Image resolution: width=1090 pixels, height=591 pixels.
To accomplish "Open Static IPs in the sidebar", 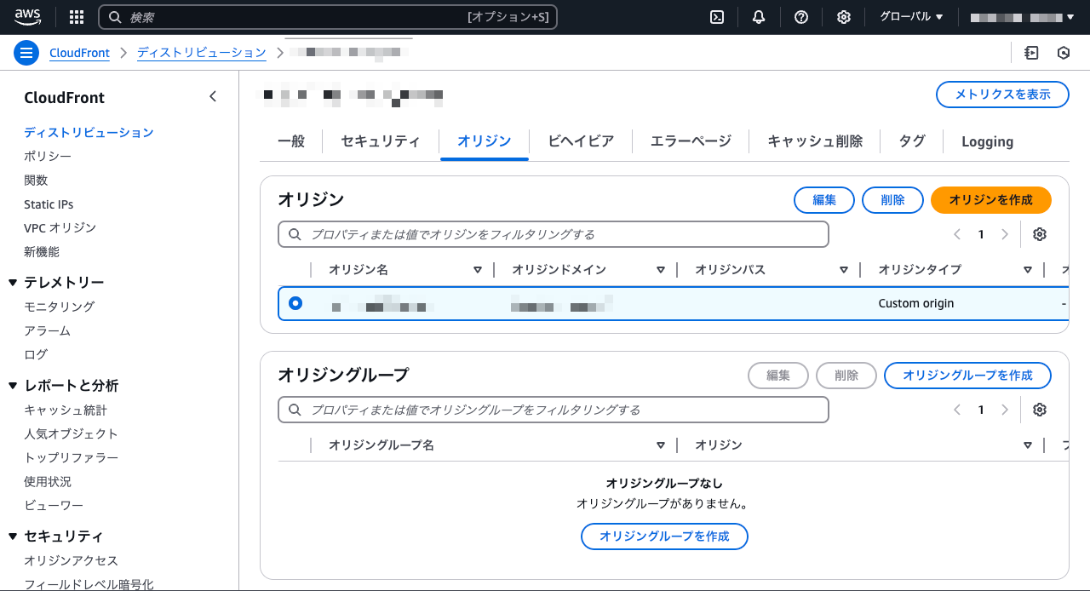I will click(49, 204).
